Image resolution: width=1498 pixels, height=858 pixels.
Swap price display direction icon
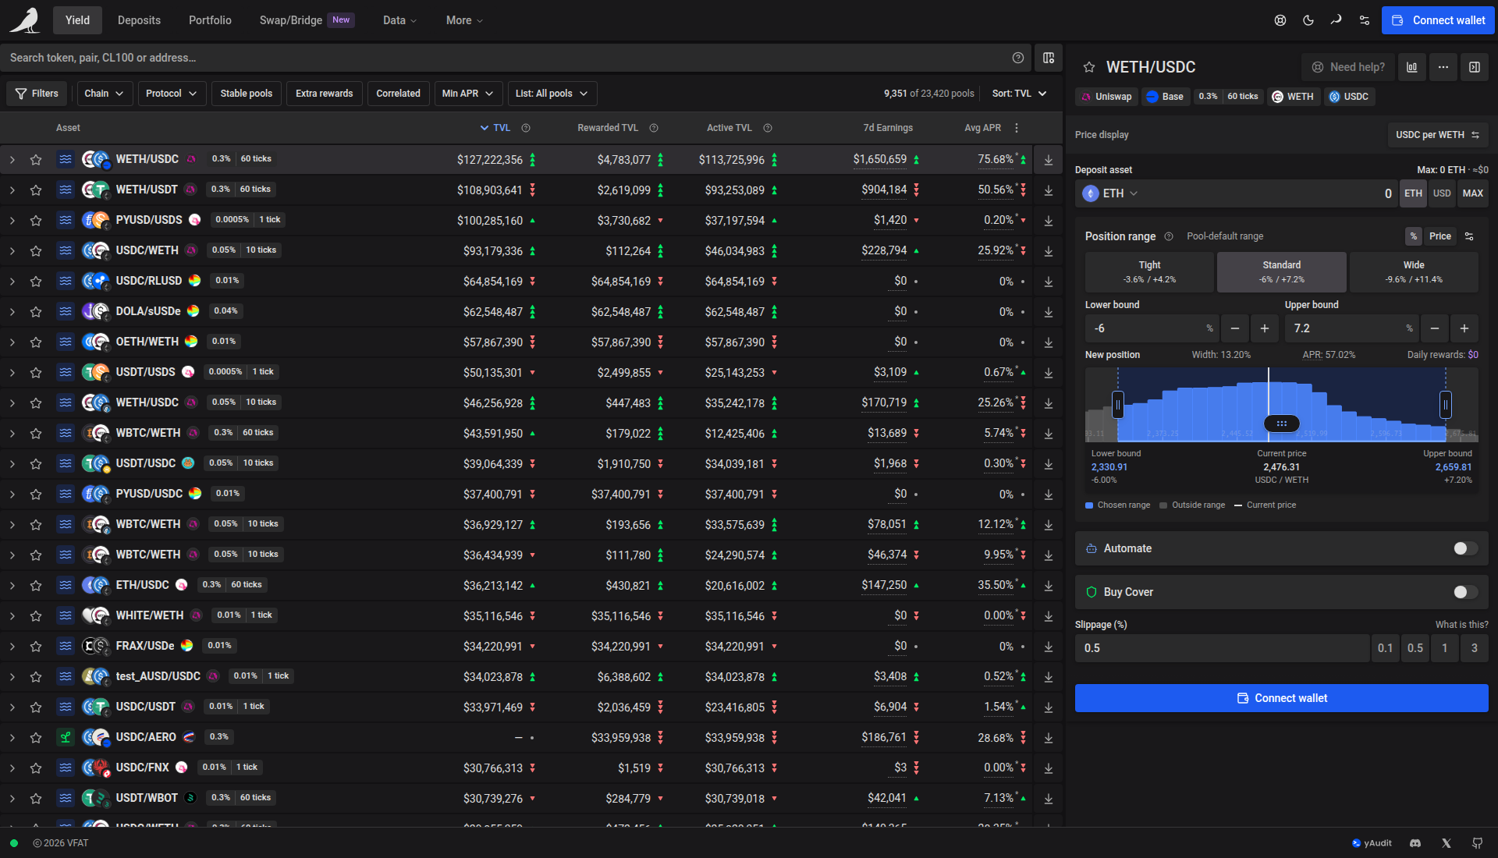click(1475, 135)
